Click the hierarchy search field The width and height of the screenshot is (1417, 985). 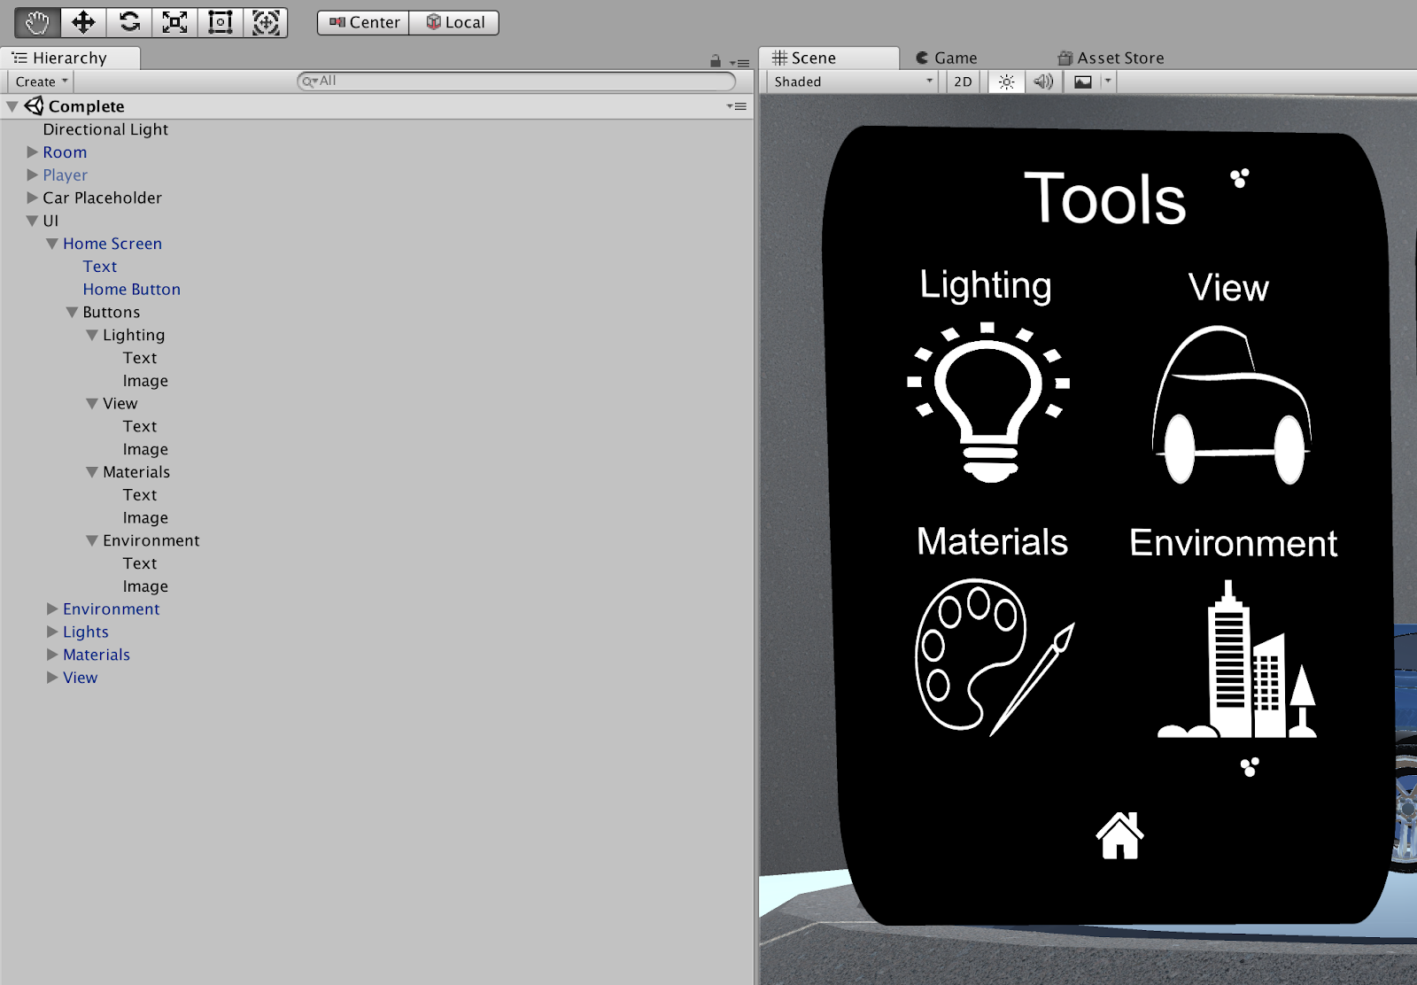click(x=517, y=81)
